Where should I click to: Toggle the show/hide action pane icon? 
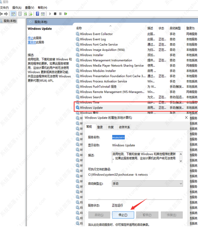(x=43, y=14)
